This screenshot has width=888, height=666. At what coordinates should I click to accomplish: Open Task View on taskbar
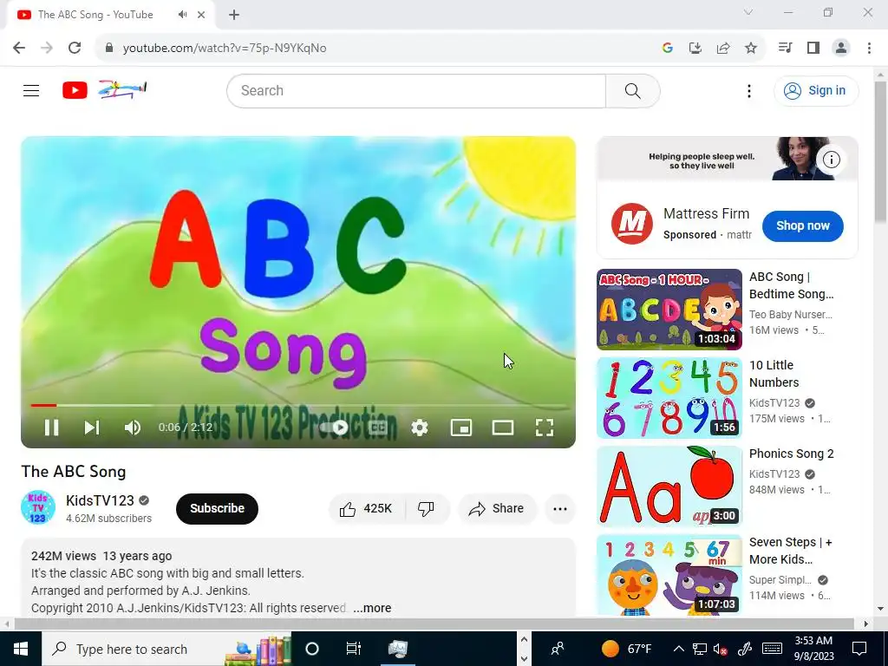(x=354, y=649)
